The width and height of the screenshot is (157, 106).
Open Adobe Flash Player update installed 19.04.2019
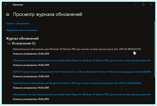(82, 95)
